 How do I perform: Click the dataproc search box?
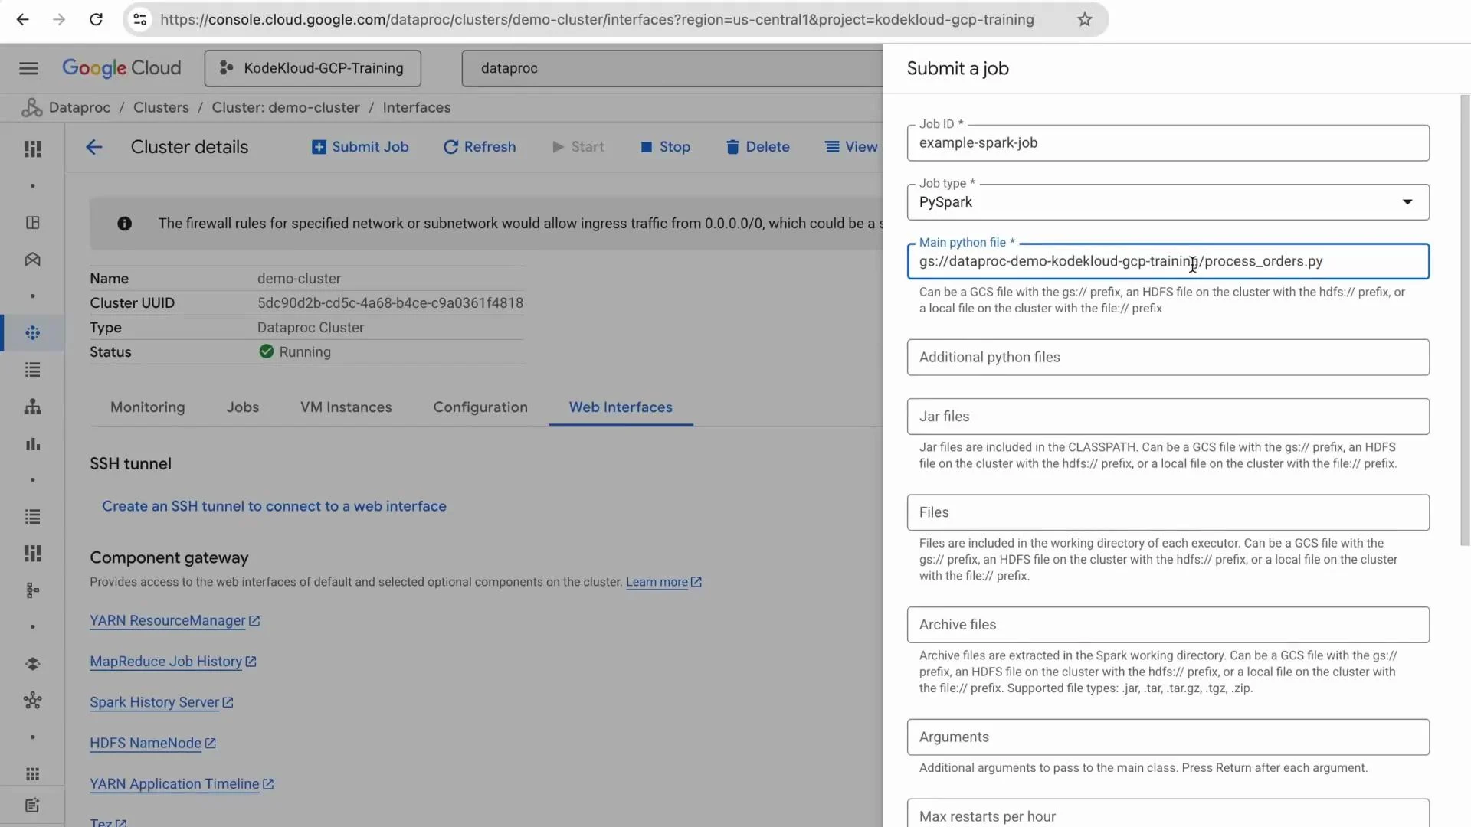(672, 68)
